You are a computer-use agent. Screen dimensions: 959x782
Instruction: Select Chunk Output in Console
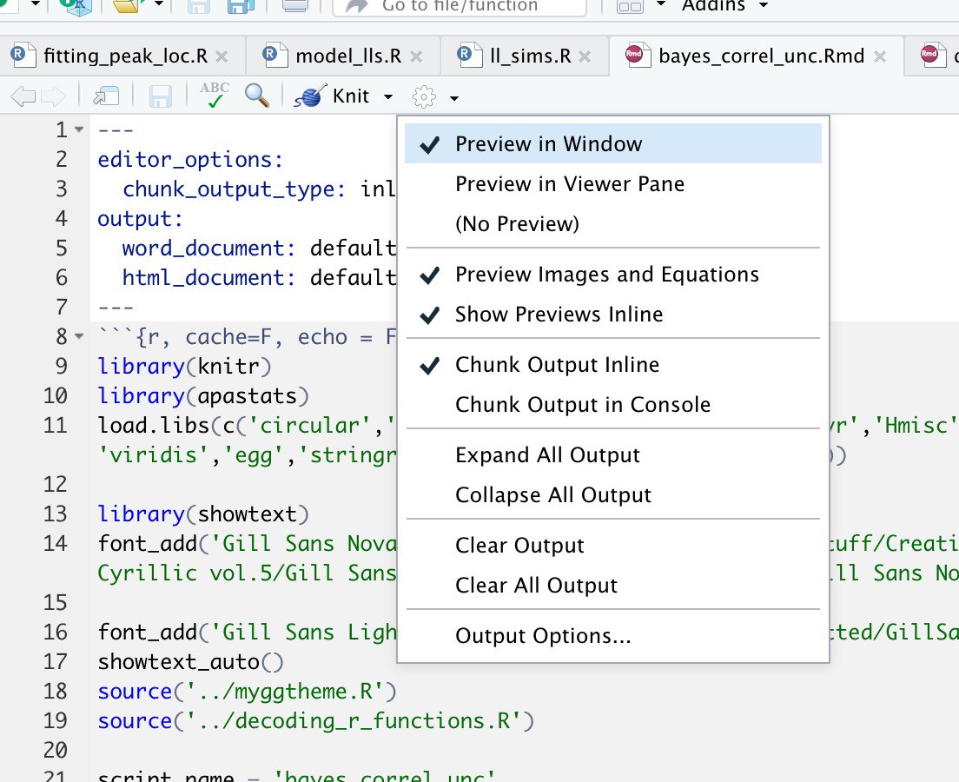[x=612, y=404]
